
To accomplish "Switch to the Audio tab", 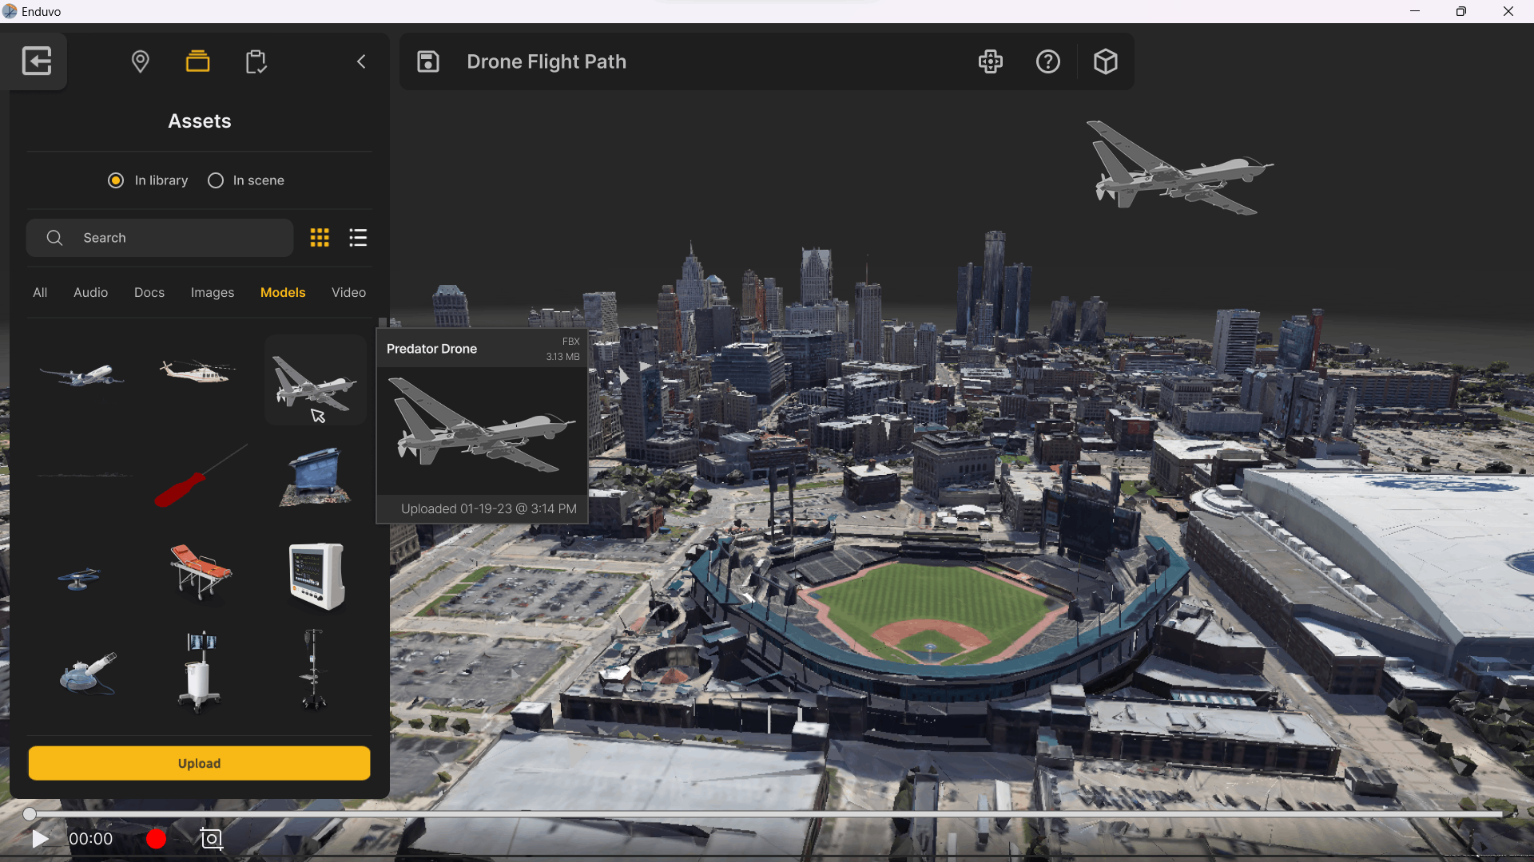I will click(90, 292).
